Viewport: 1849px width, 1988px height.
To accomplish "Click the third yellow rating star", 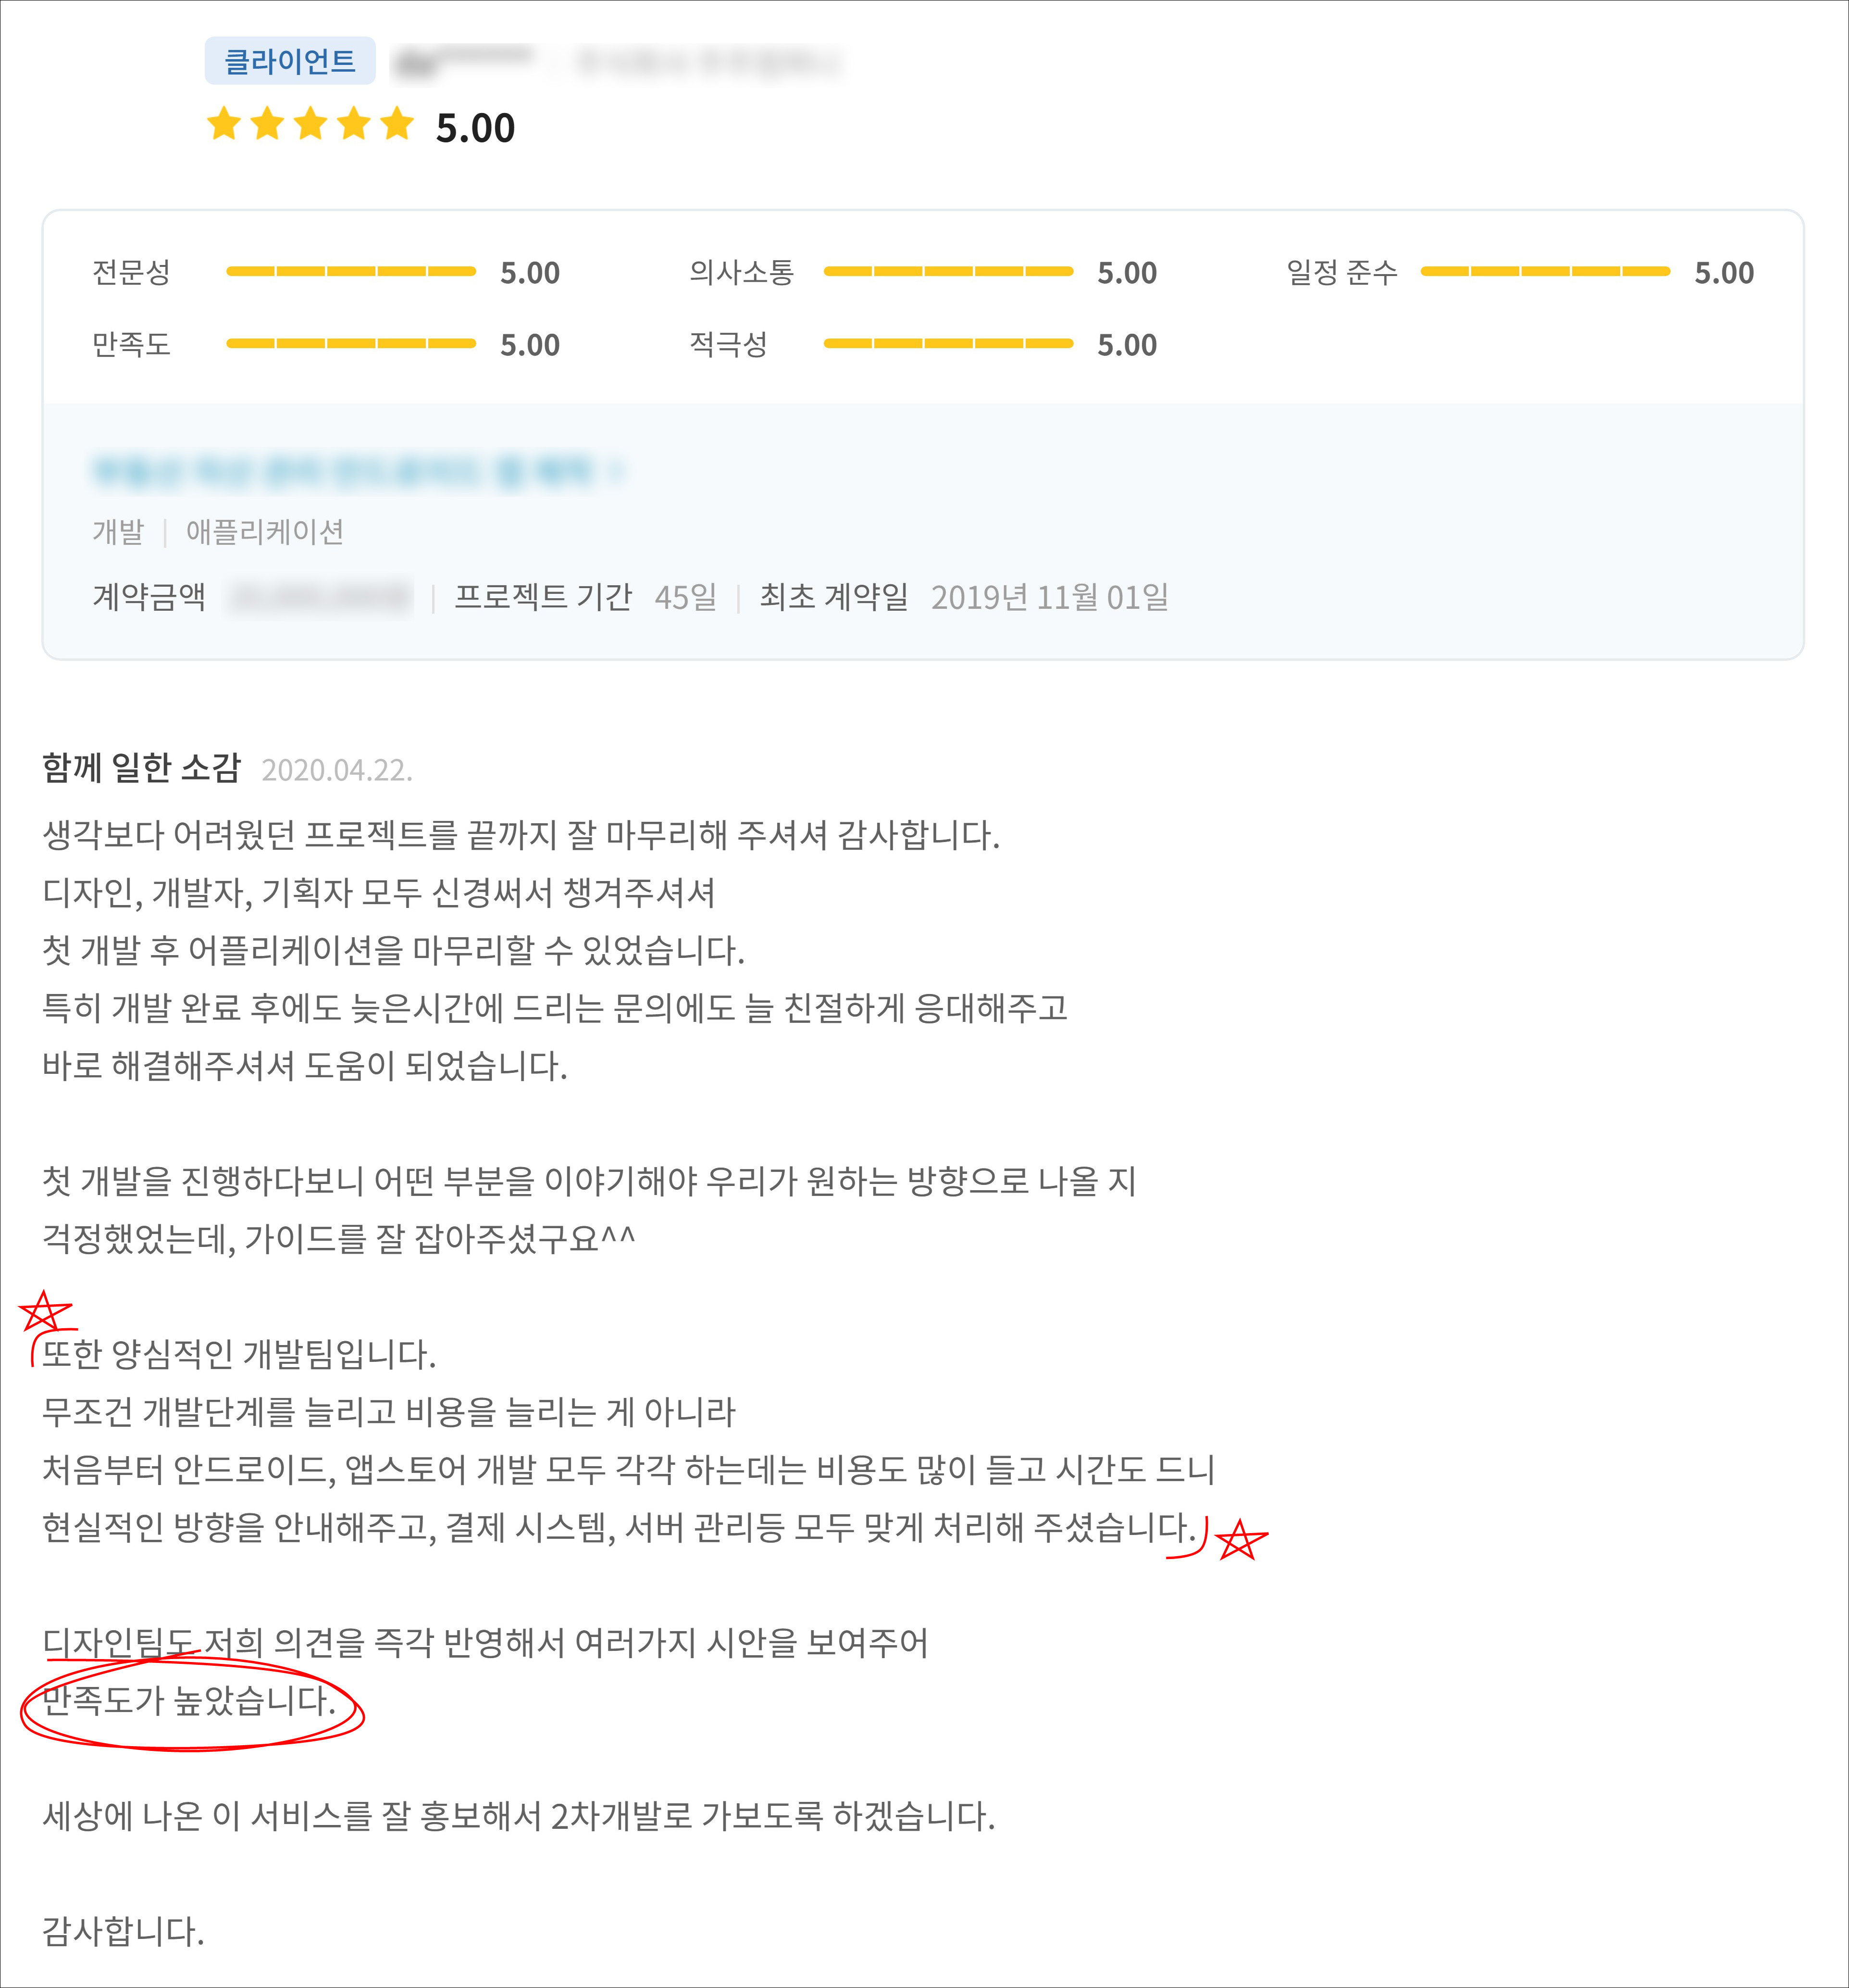I will coord(311,124).
